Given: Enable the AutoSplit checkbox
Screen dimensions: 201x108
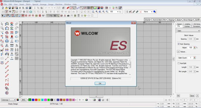Looking at the screenshot, I should 178,63.
